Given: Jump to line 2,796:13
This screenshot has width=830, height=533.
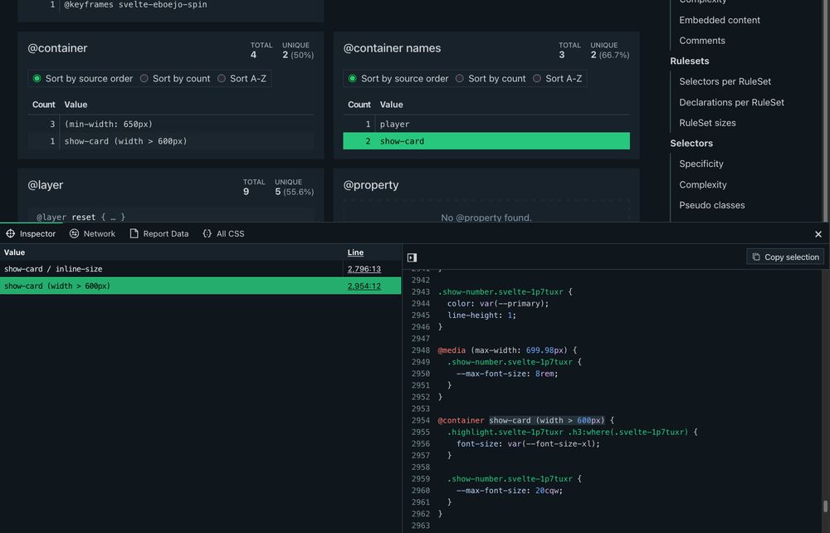Looking at the screenshot, I should point(364,269).
